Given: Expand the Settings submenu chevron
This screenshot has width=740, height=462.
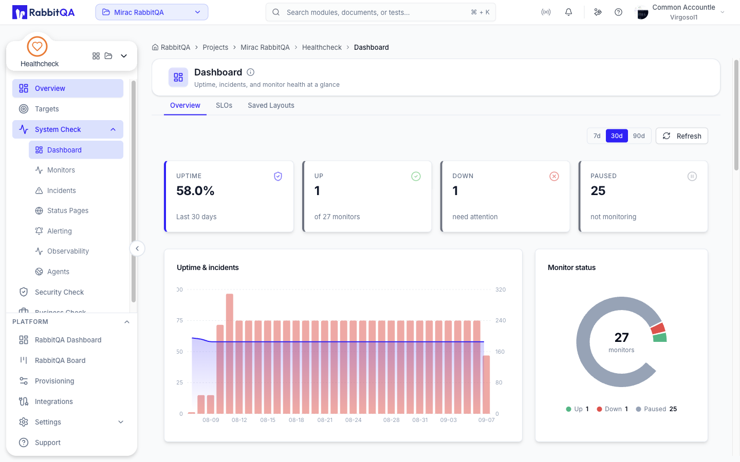Looking at the screenshot, I should tap(121, 422).
